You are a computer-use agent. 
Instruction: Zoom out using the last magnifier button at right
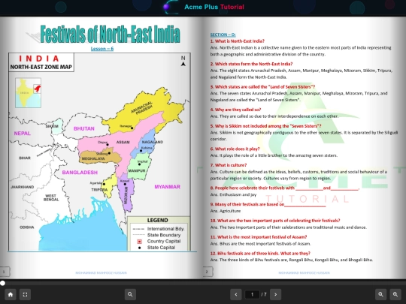[x=395, y=294]
